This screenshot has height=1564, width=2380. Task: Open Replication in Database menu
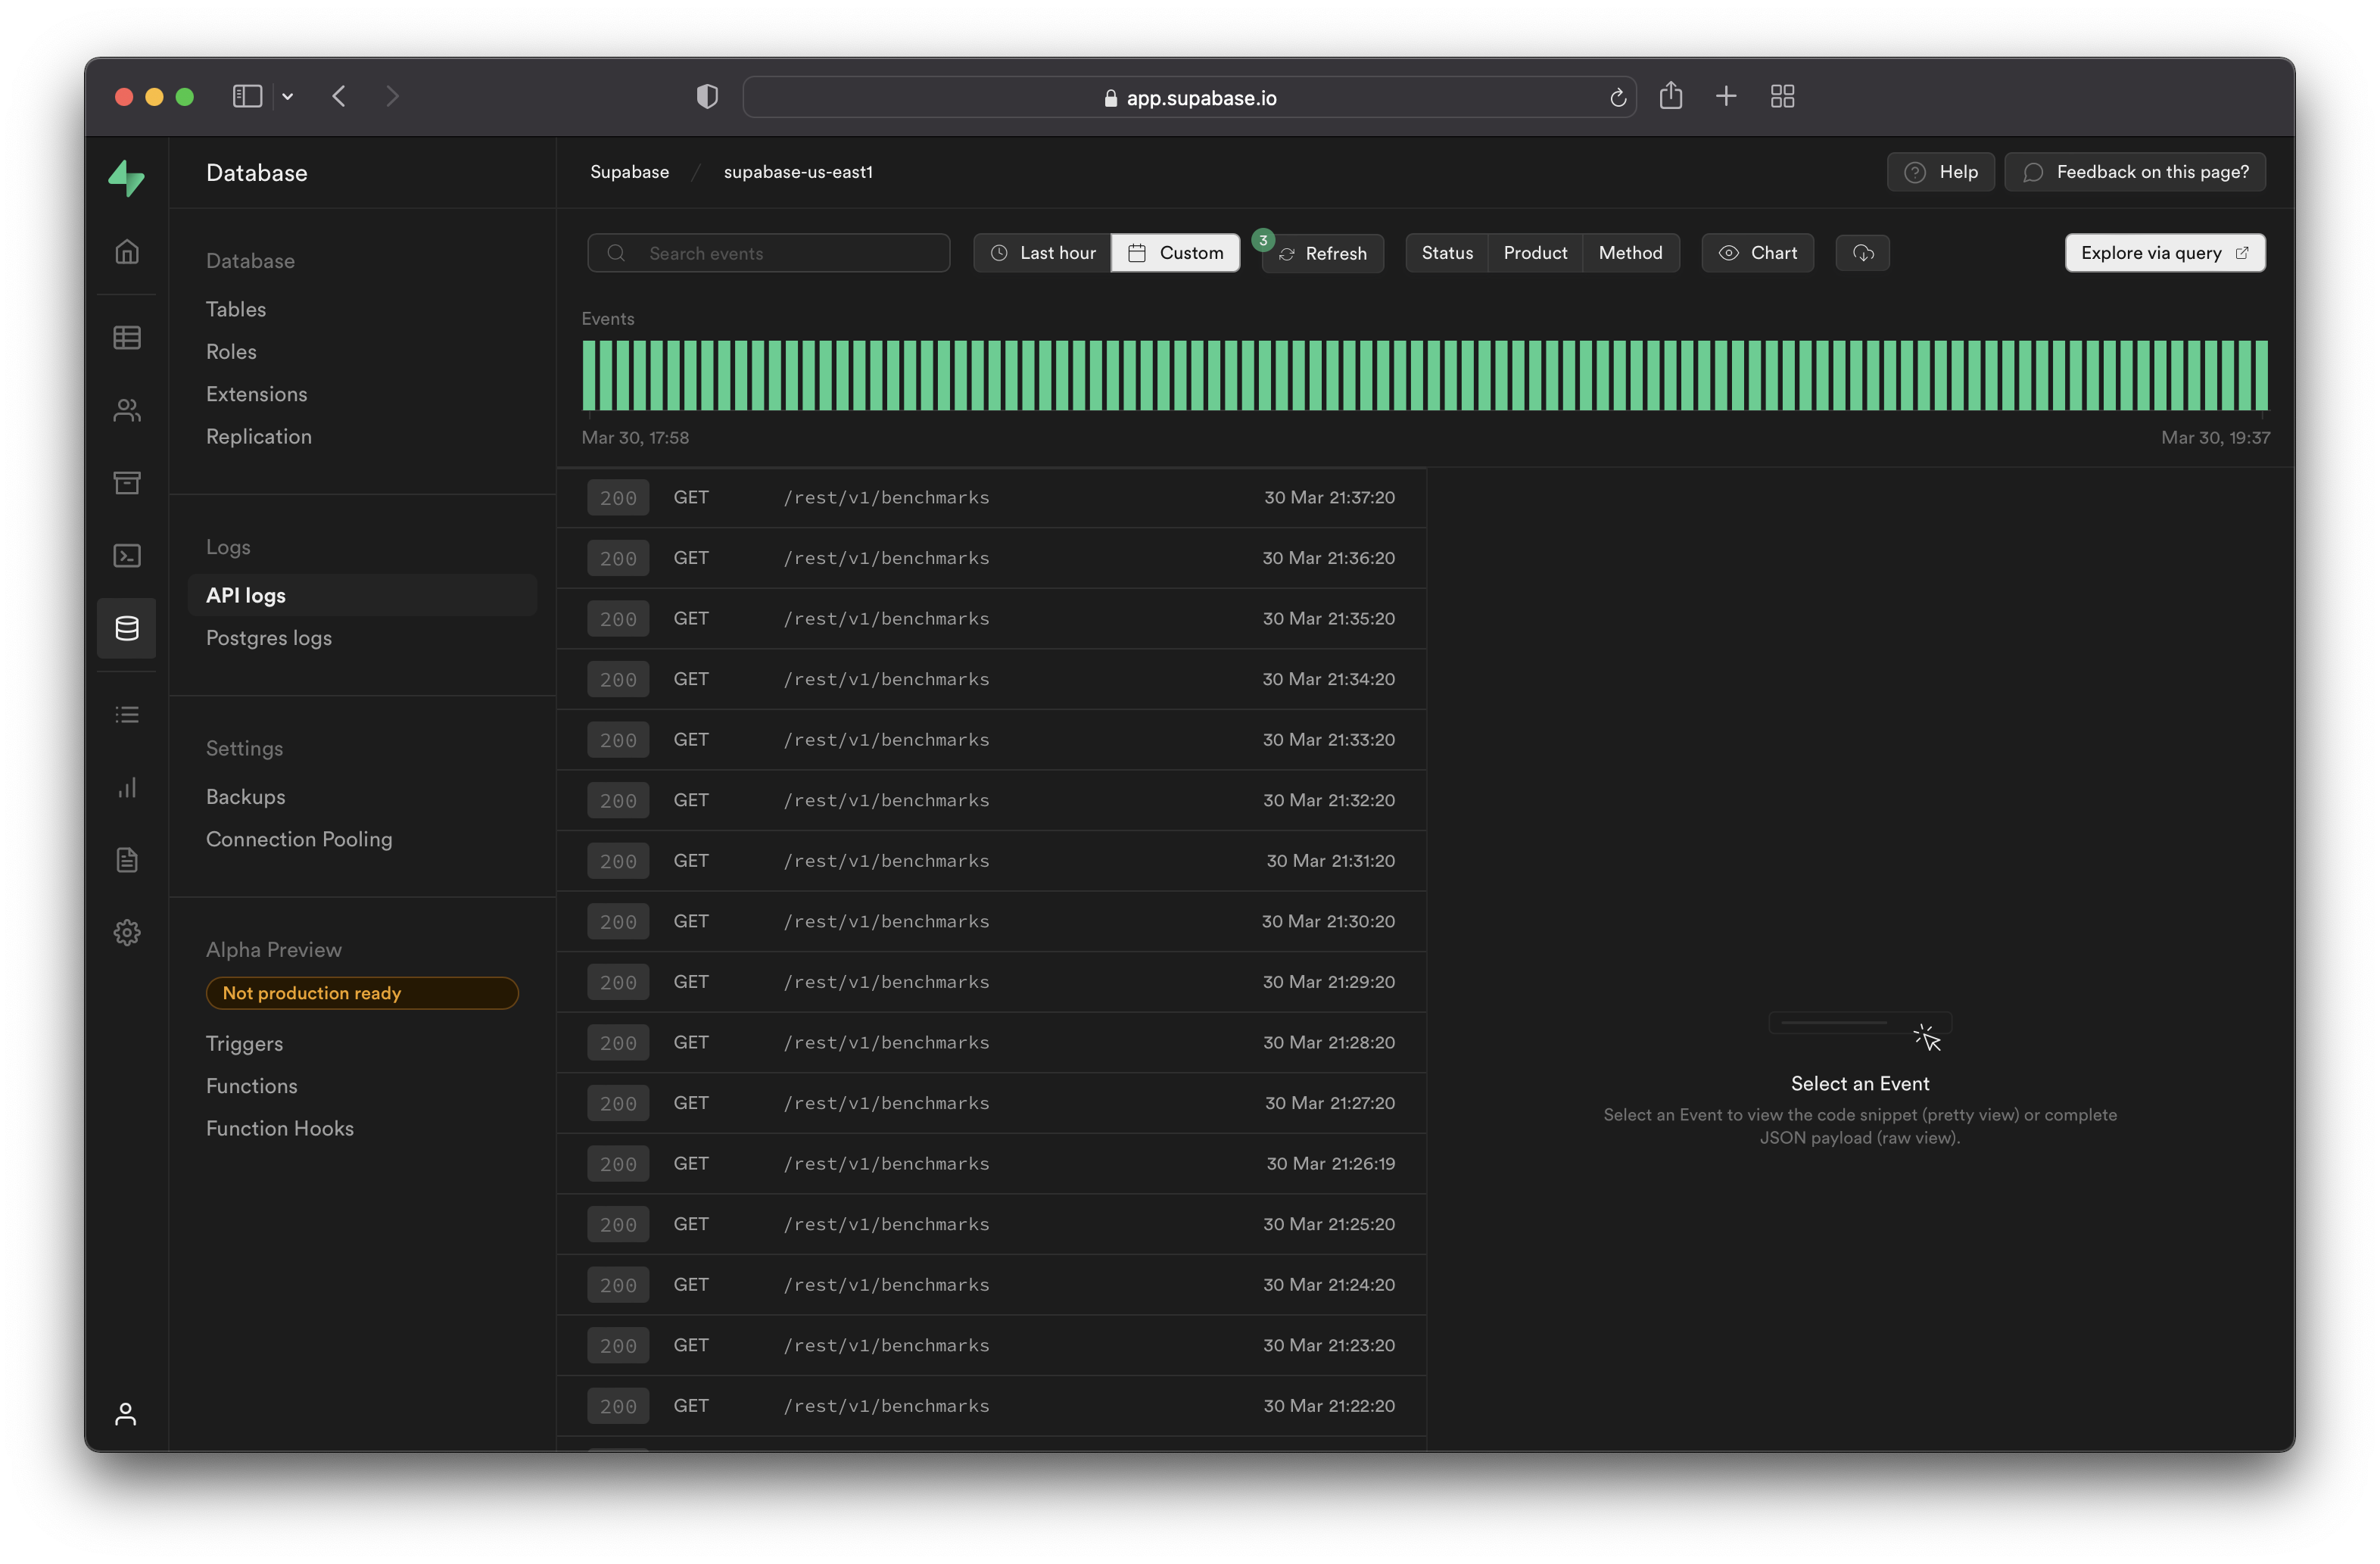[x=259, y=436]
